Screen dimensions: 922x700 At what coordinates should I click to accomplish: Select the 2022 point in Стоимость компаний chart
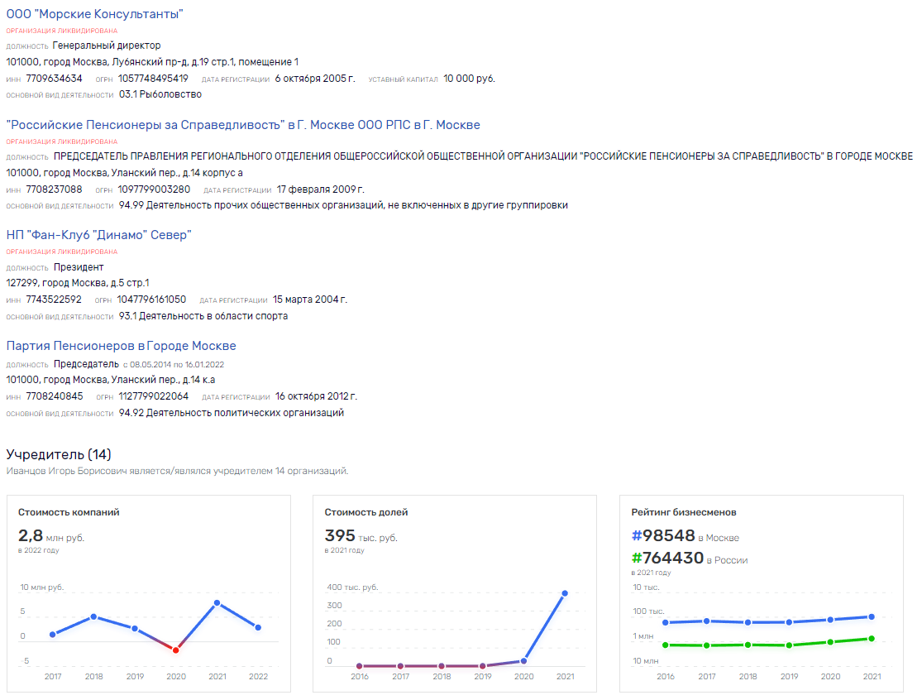258,628
